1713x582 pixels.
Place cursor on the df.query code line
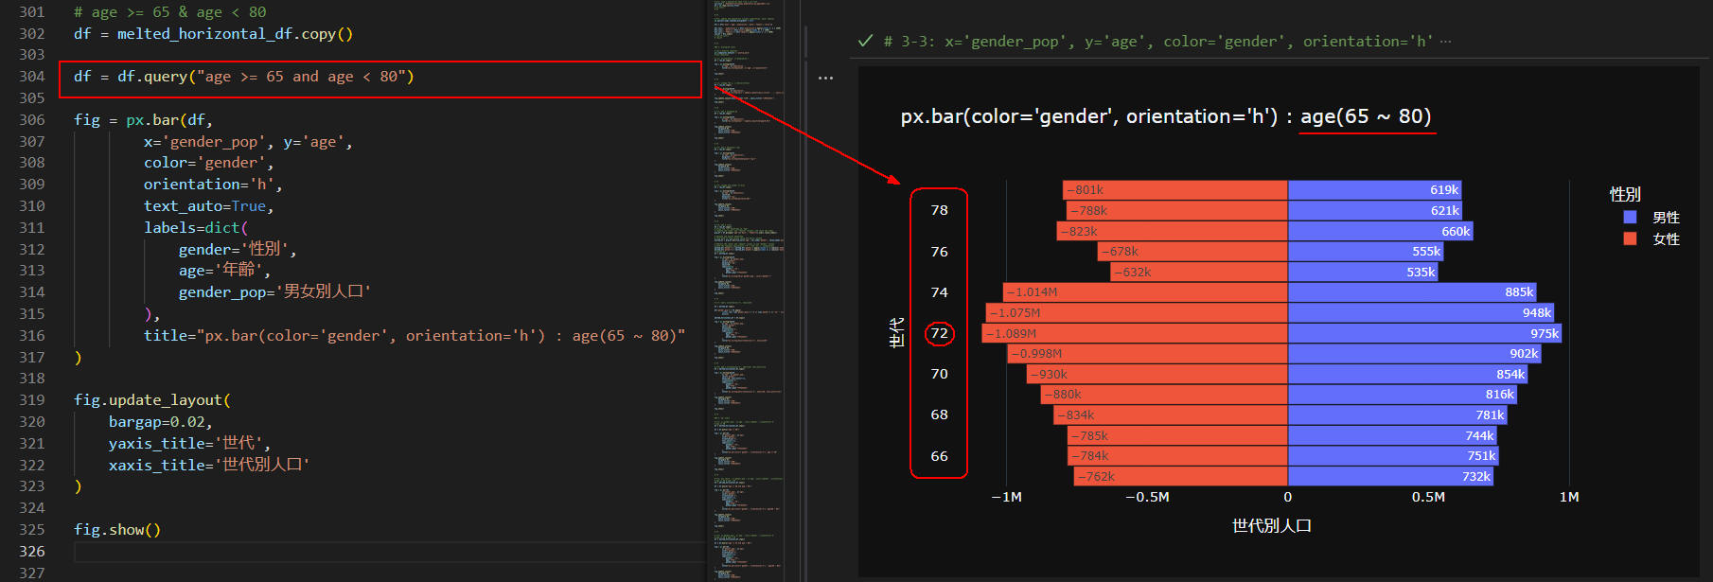244,77
